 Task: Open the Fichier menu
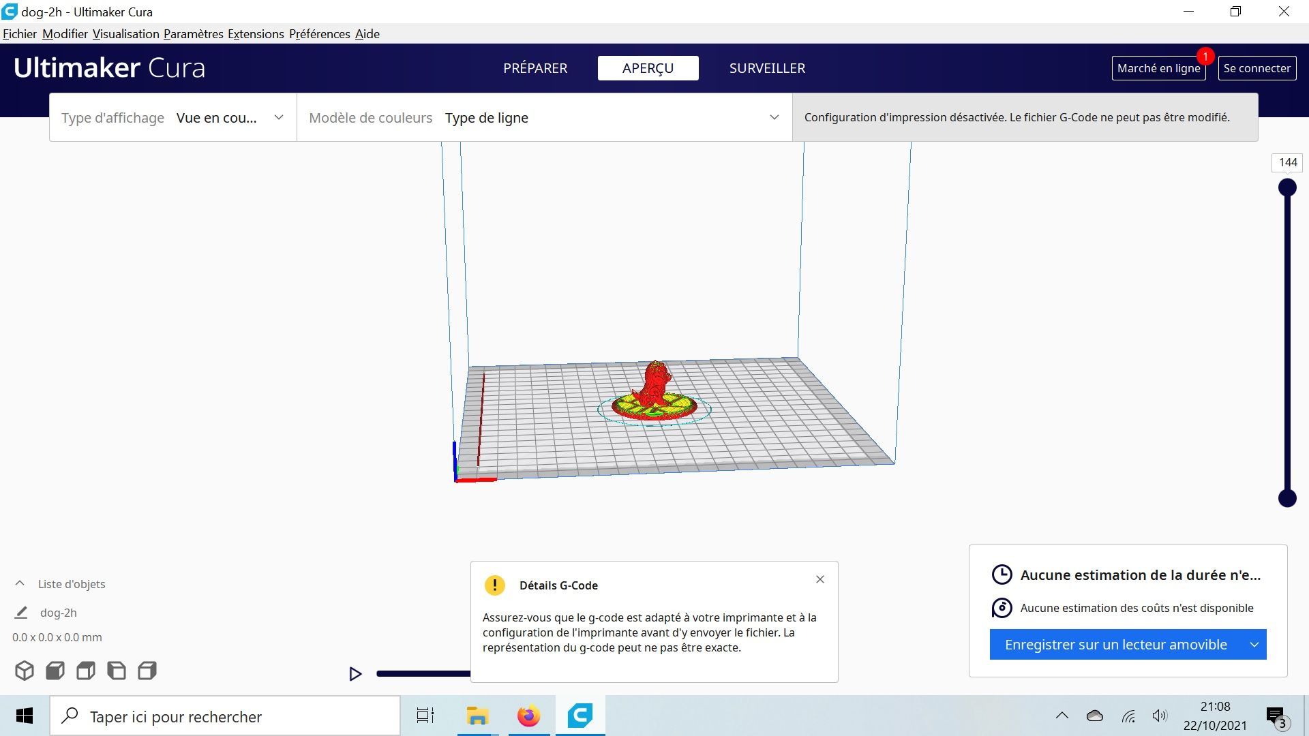point(20,34)
